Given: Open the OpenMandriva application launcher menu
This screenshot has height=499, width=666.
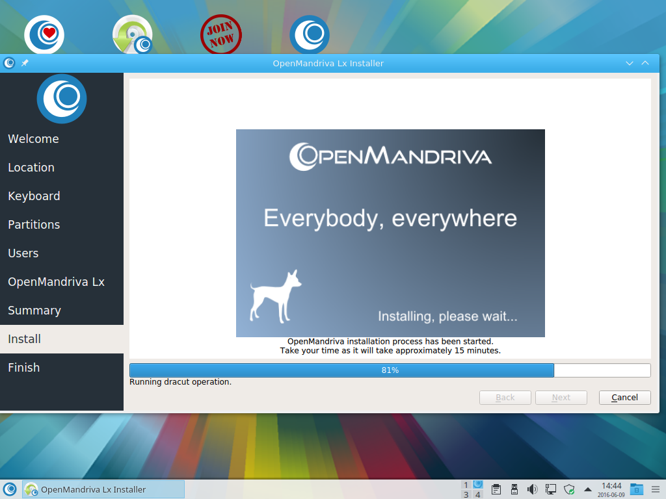Looking at the screenshot, I should (x=10, y=489).
